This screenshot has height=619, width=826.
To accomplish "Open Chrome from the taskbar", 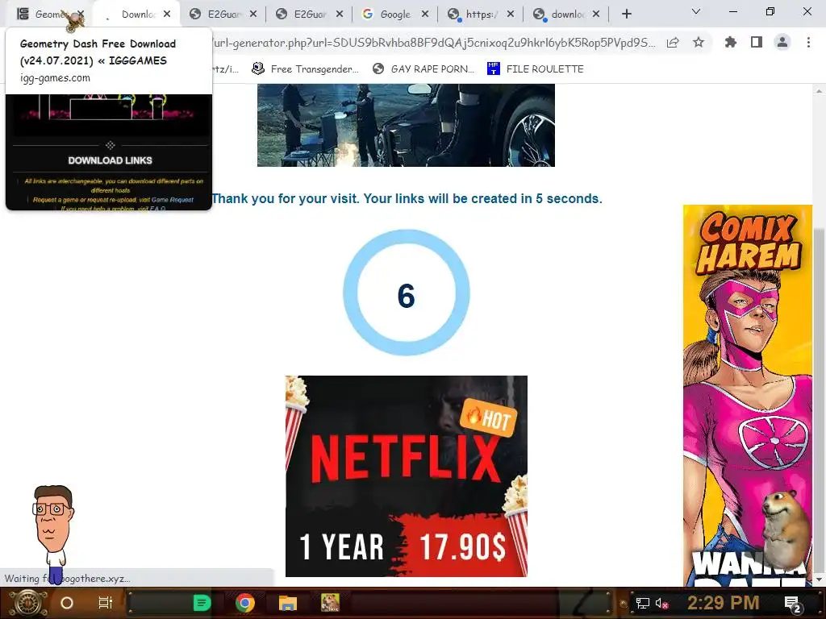I will click(x=245, y=603).
